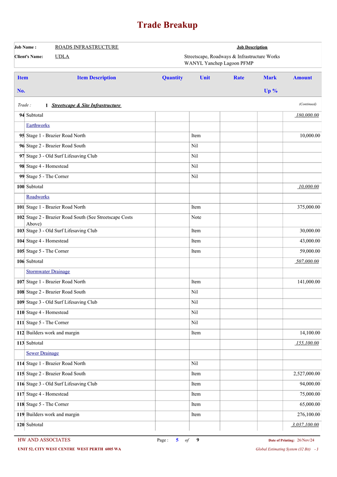Select the 3,037,100.00 subtotal in row 120

305,425
